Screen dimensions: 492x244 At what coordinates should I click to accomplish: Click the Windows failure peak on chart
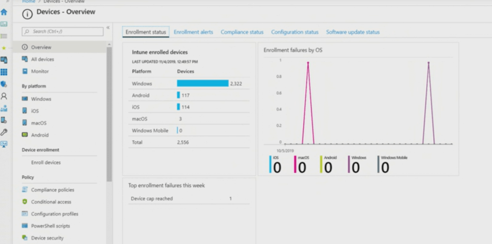(x=429, y=63)
